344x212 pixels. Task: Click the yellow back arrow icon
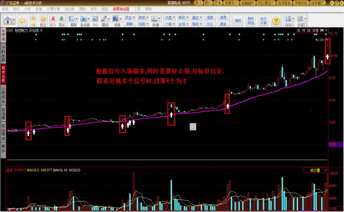click(22, 21)
